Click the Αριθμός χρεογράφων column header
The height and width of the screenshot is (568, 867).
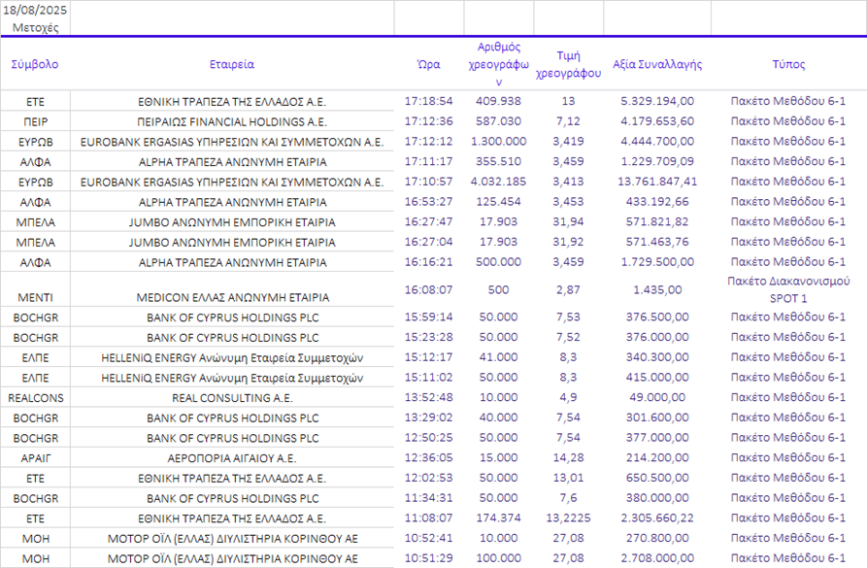click(498, 64)
